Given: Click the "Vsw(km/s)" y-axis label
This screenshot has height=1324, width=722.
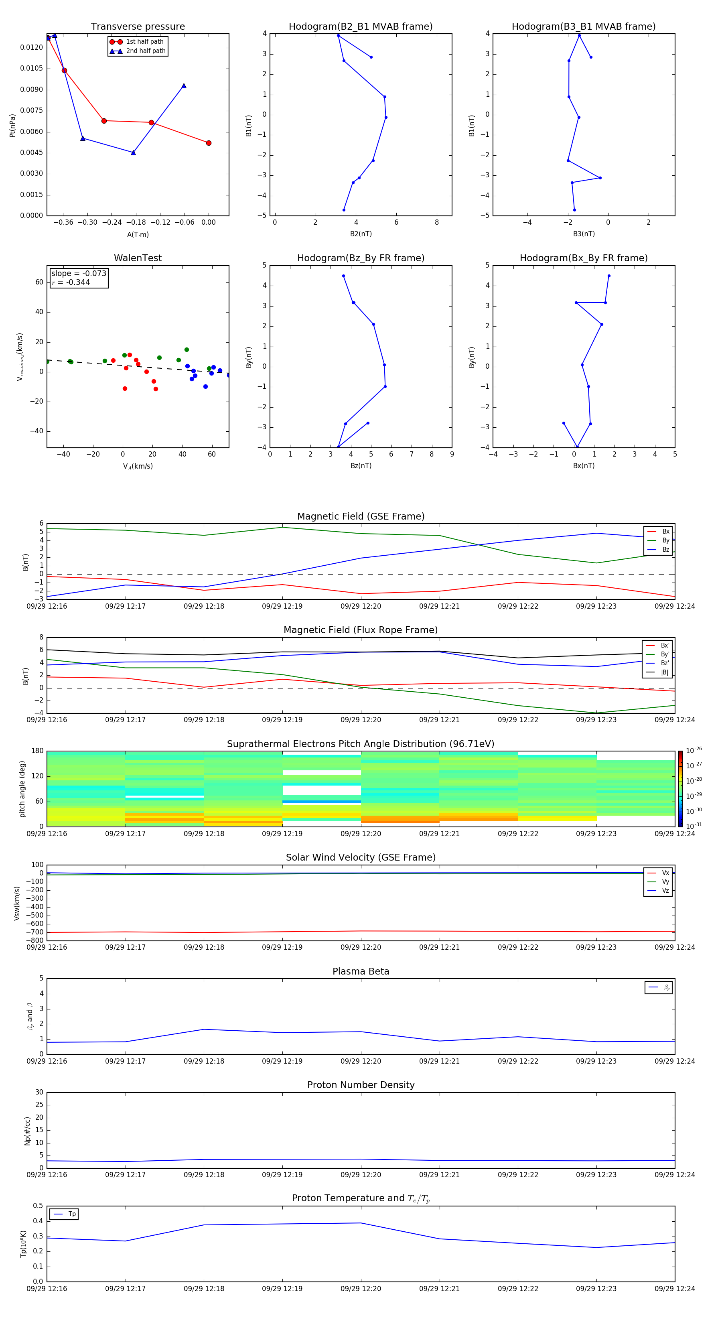Looking at the screenshot, I should pos(17,903).
